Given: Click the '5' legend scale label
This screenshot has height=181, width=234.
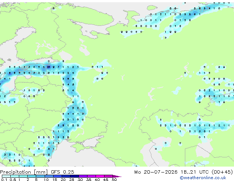Looking at the screenshot, I should (36, 180).
